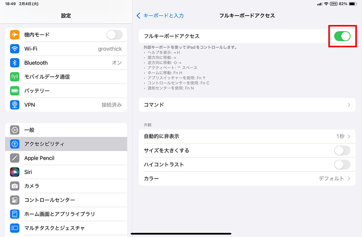The image size is (362, 237).
Task: Tap the ホーム画面とアプリライブラリ icon
Action: pyautogui.click(x=14, y=214)
